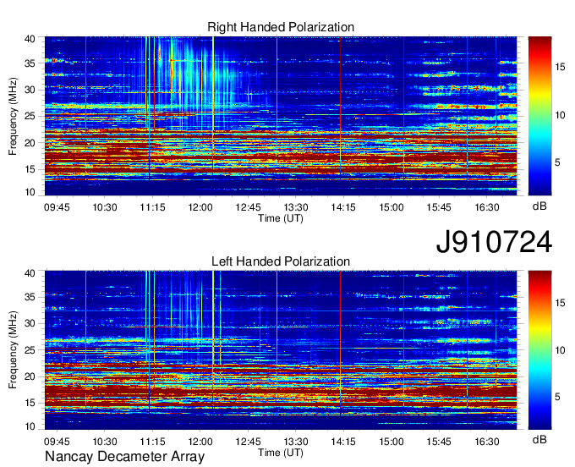575x467 pixels.
Task: Click the 16:30 time tick of Right Handed plot
Action: click(x=487, y=207)
